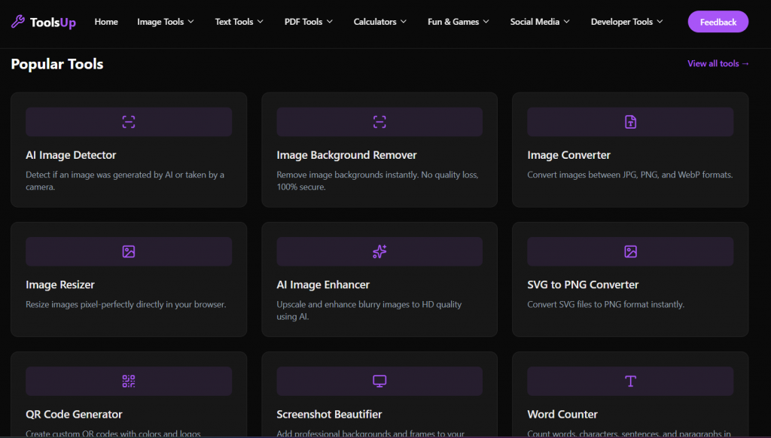Click the AI Image Enhancer sparkles icon

tap(379, 251)
